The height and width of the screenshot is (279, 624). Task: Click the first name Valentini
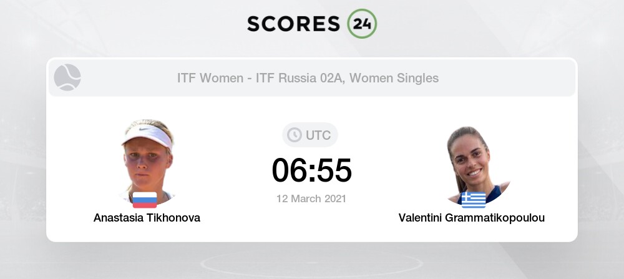coord(422,218)
